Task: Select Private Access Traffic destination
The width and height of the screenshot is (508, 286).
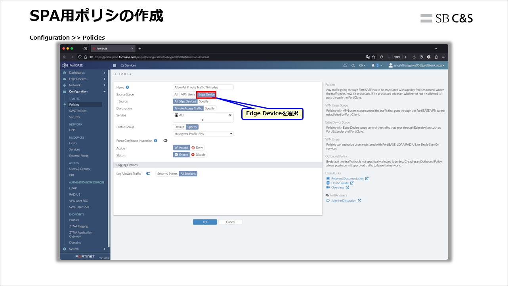Action: coord(188,108)
